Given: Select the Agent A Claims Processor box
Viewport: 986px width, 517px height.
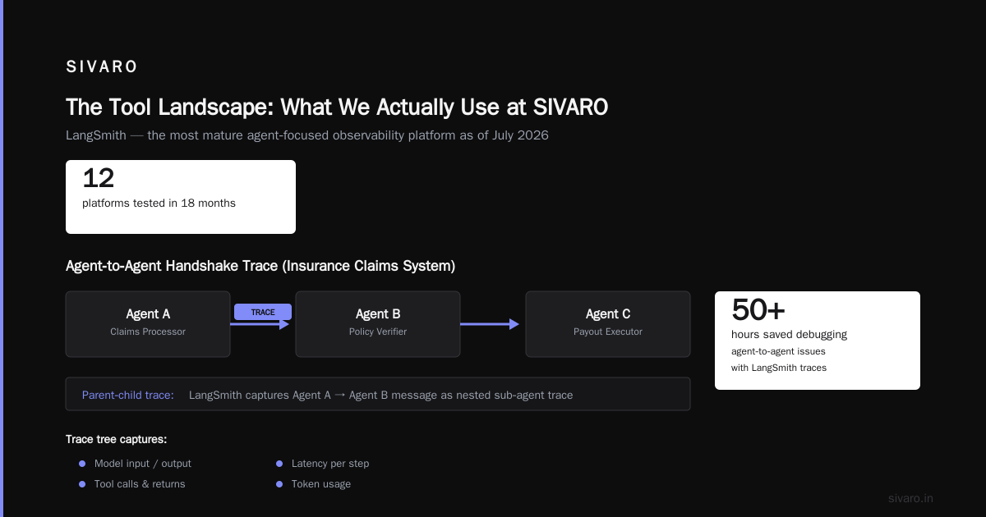Looking at the screenshot, I should pyautogui.click(x=148, y=324).
